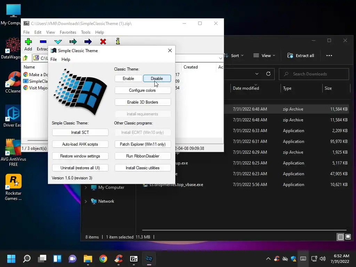
Task: Click the Enable classic theme button
Action: (128, 79)
